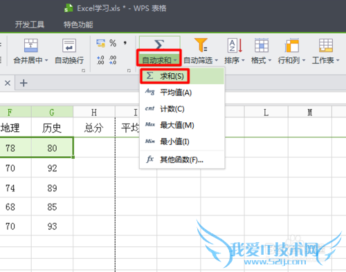Select column F header

(x=15, y=113)
